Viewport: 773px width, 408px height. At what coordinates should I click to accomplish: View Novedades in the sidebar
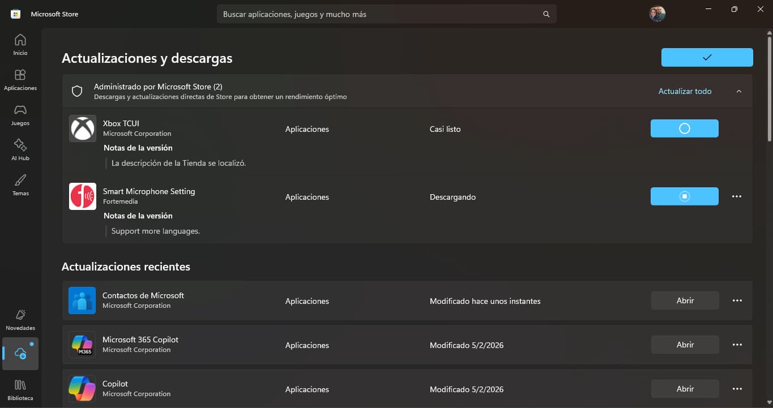[x=20, y=319]
